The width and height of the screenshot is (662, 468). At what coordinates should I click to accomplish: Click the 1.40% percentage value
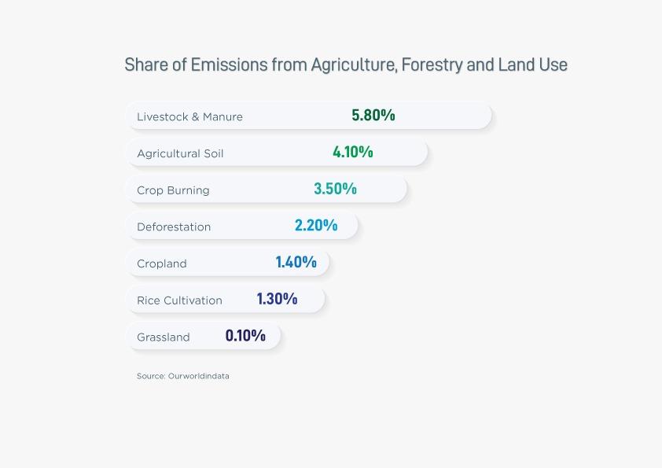(296, 262)
